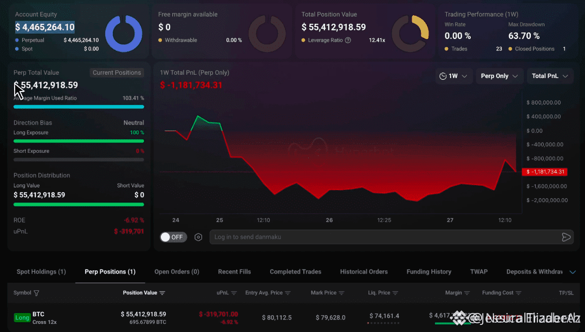Click the Symbol column filter icon

pos(36,293)
